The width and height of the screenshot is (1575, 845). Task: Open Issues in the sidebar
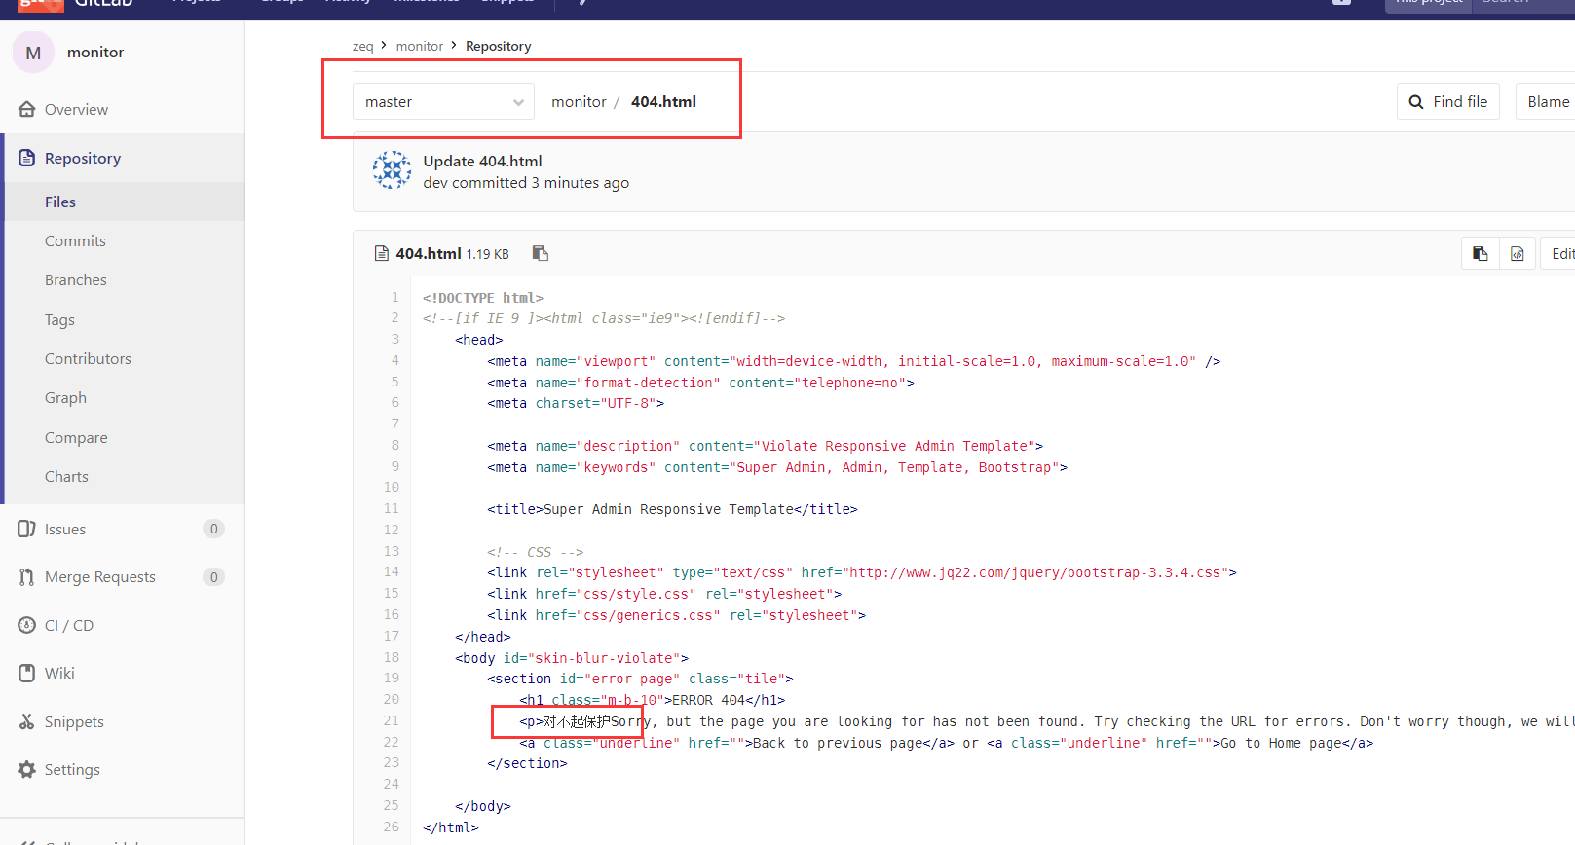pos(65,529)
